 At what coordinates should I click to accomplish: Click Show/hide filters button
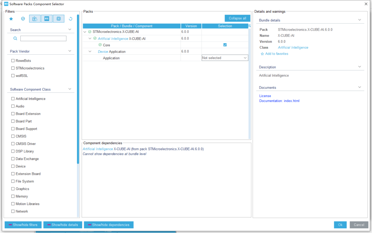click(x=23, y=225)
